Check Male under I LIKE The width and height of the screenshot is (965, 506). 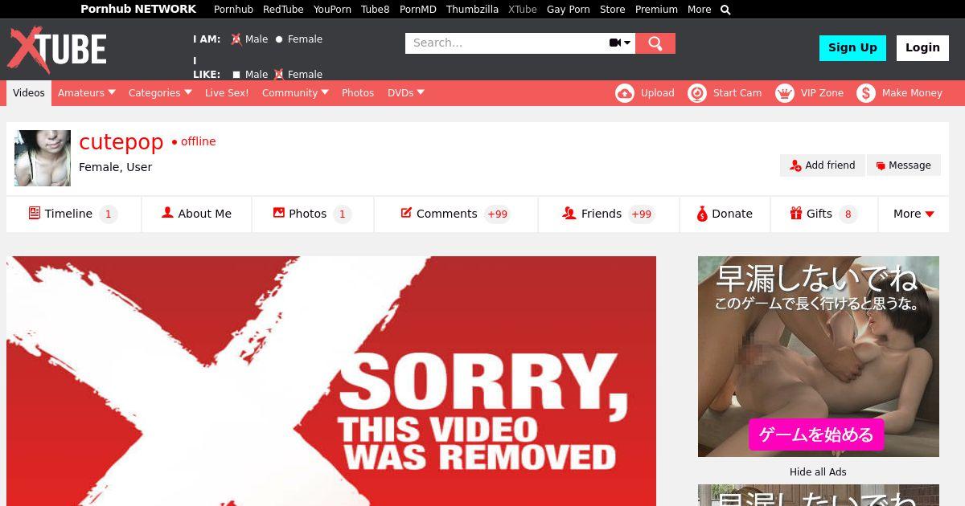pos(236,75)
